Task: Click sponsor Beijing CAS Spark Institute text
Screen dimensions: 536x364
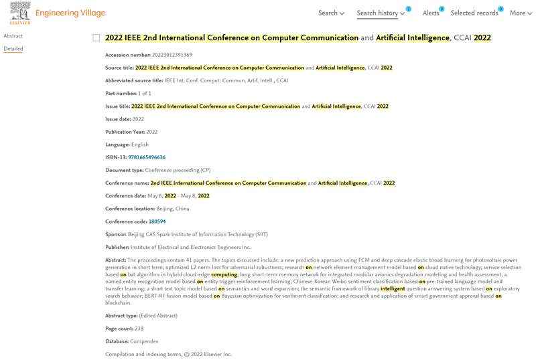Action: tap(198, 234)
